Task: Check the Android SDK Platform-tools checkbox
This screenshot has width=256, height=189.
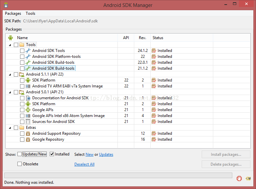Action: [x=22, y=57]
